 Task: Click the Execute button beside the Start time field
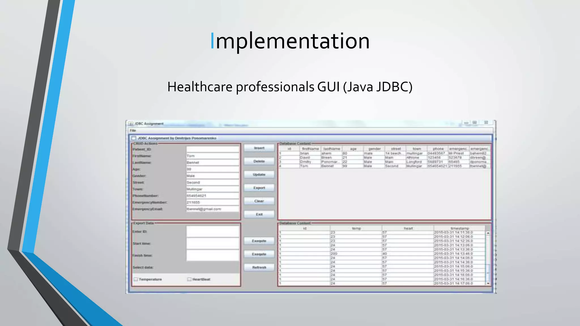click(x=259, y=241)
